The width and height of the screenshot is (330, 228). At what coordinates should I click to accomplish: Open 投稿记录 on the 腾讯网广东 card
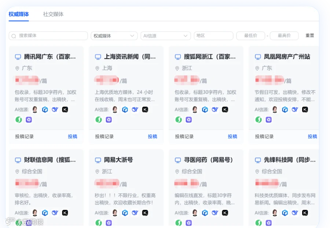pos(24,136)
